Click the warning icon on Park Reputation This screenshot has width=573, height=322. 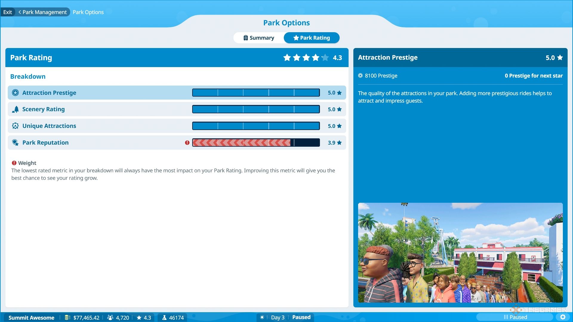pos(187,142)
